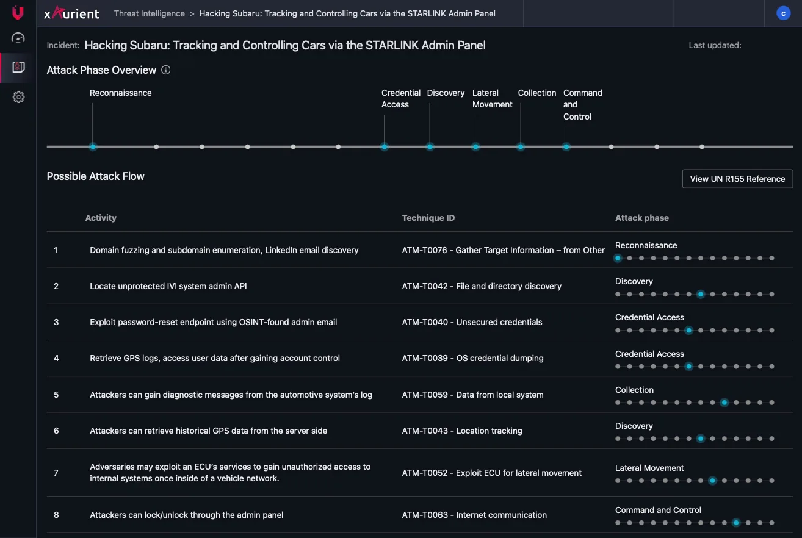
Task: Click the xAurient logo in header
Action: tap(71, 13)
